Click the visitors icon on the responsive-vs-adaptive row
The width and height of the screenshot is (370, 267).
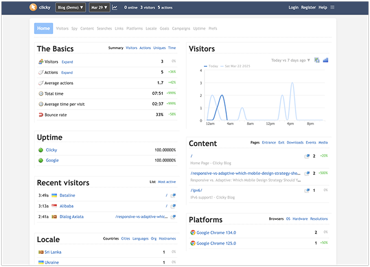click(307, 173)
